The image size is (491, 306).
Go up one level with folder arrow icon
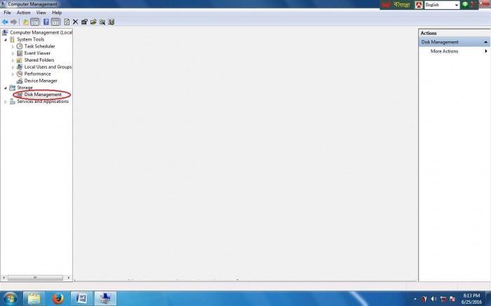pos(25,22)
